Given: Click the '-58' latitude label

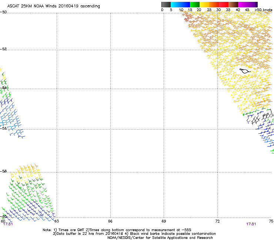Looking at the screenshot, I should (x=3, y=171).
